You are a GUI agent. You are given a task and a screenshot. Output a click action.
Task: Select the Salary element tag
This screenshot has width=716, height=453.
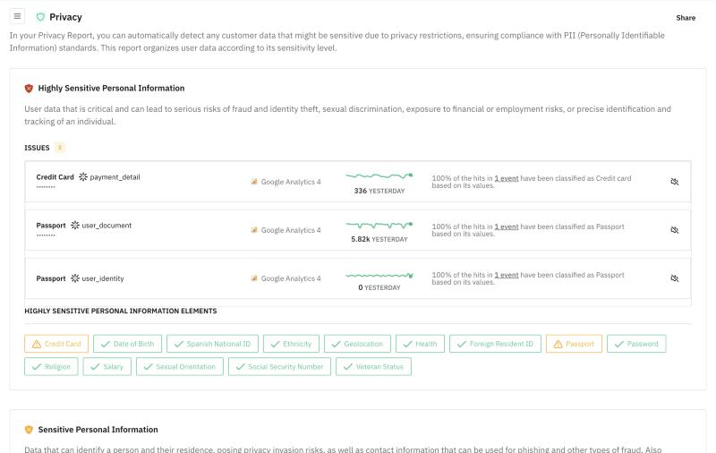[x=107, y=367]
